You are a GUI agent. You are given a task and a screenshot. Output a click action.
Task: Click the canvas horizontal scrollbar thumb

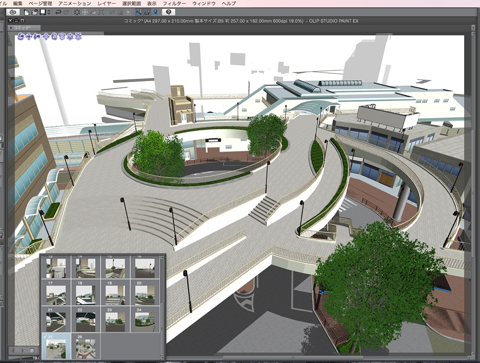point(293,357)
